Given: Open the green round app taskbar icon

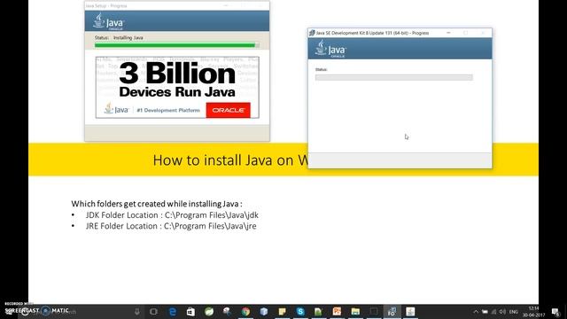Looking at the screenshot, I should coord(209,311).
